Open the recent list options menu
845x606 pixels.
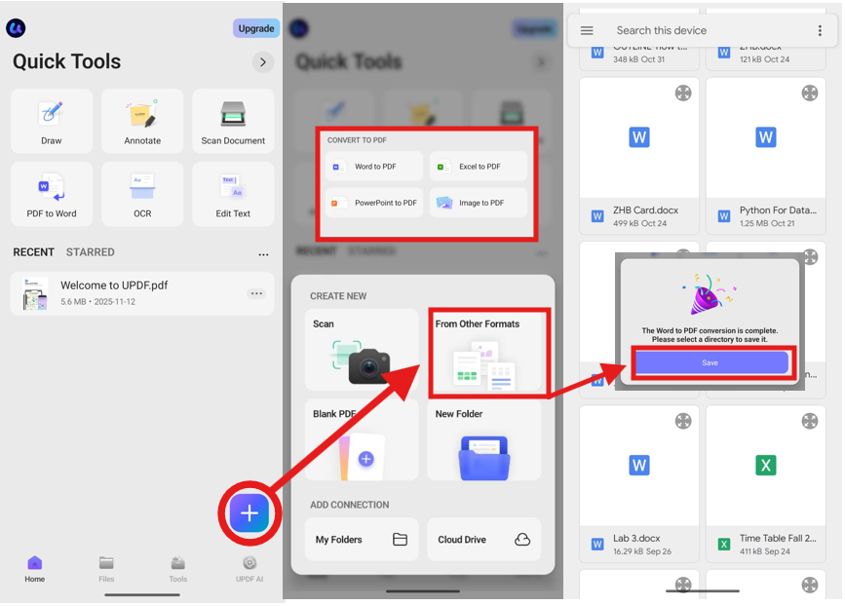(263, 255)
